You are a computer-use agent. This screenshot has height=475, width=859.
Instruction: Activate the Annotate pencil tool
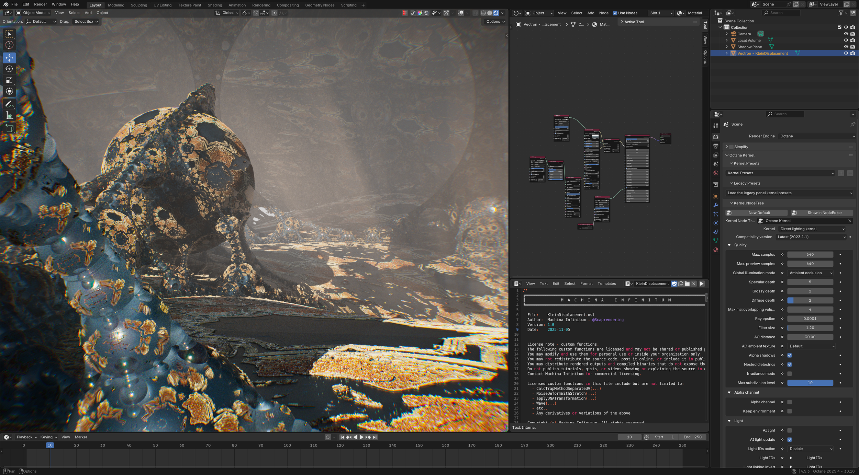(9, 104)
